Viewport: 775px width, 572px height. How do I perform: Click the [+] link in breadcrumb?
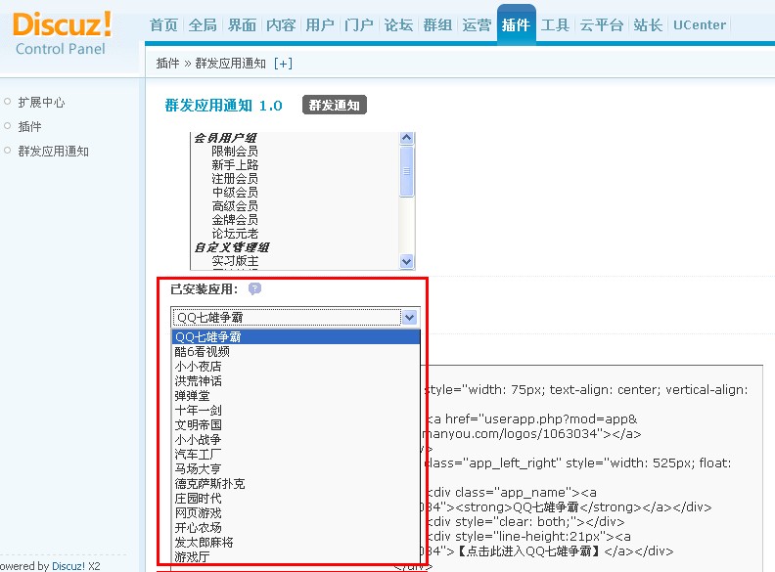tap(283, 64)
